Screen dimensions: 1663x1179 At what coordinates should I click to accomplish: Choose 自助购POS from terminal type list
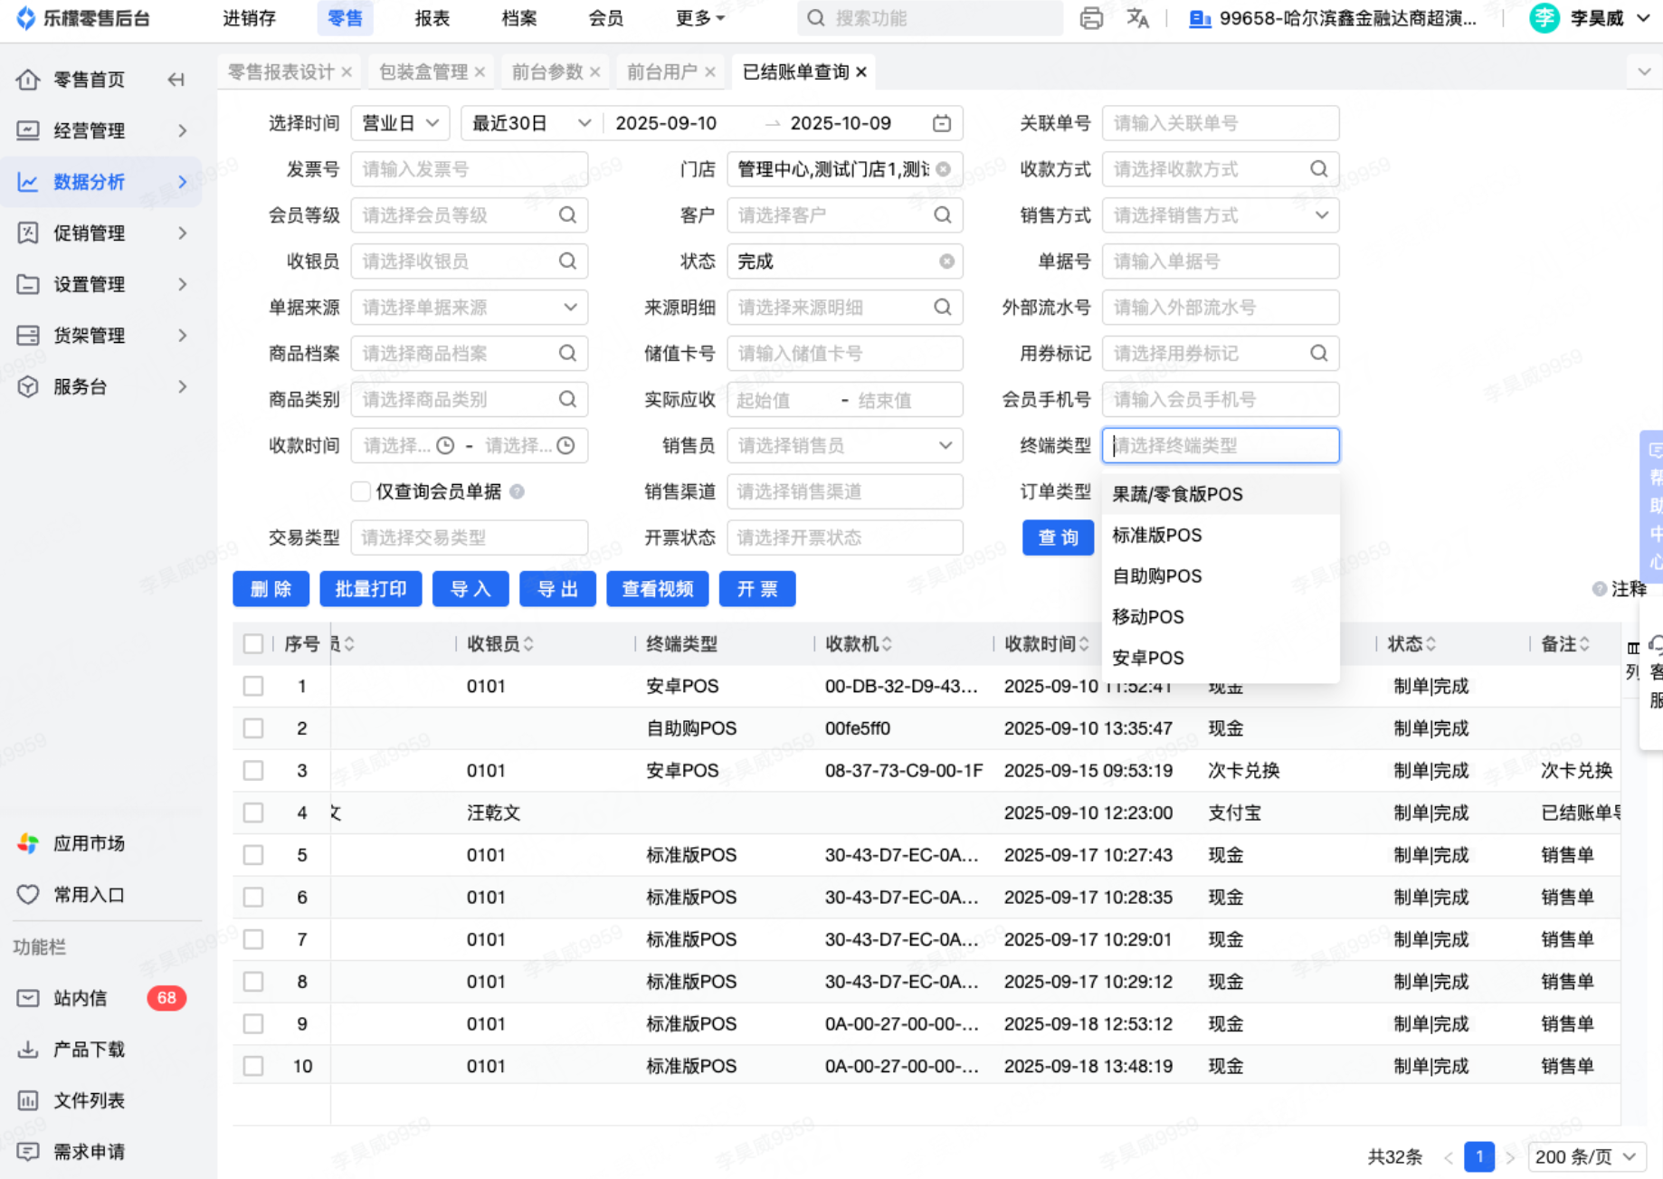coord(1156,576)
